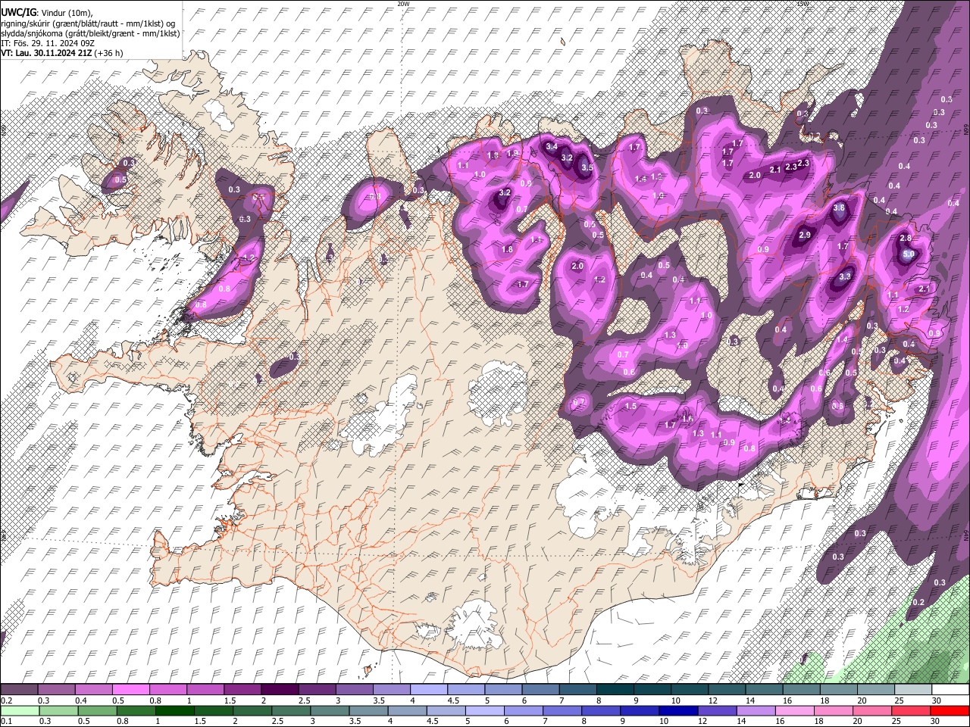
Task: Click the '3.8' snowfall value on the map
Action: [839, 207]
